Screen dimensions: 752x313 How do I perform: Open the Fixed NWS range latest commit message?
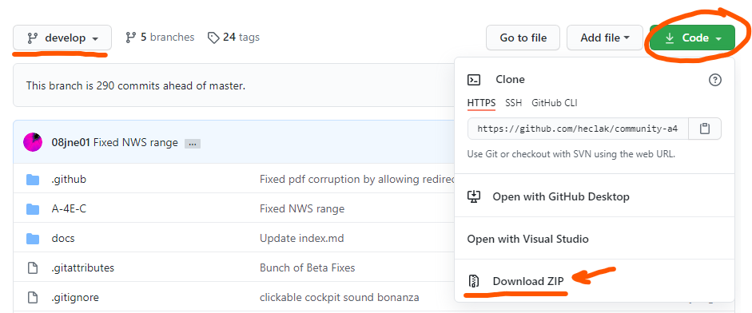[x=135, y=142]
